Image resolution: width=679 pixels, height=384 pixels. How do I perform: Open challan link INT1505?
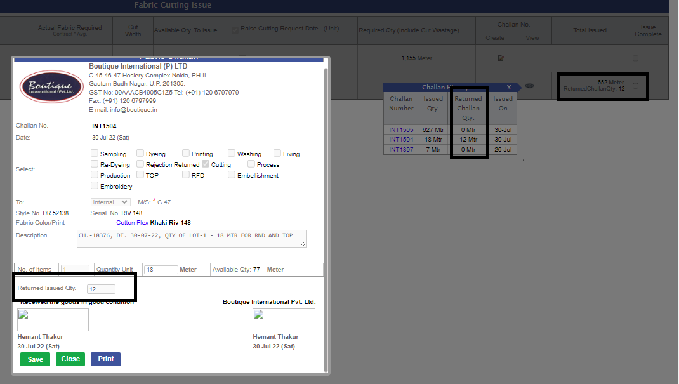401,130
